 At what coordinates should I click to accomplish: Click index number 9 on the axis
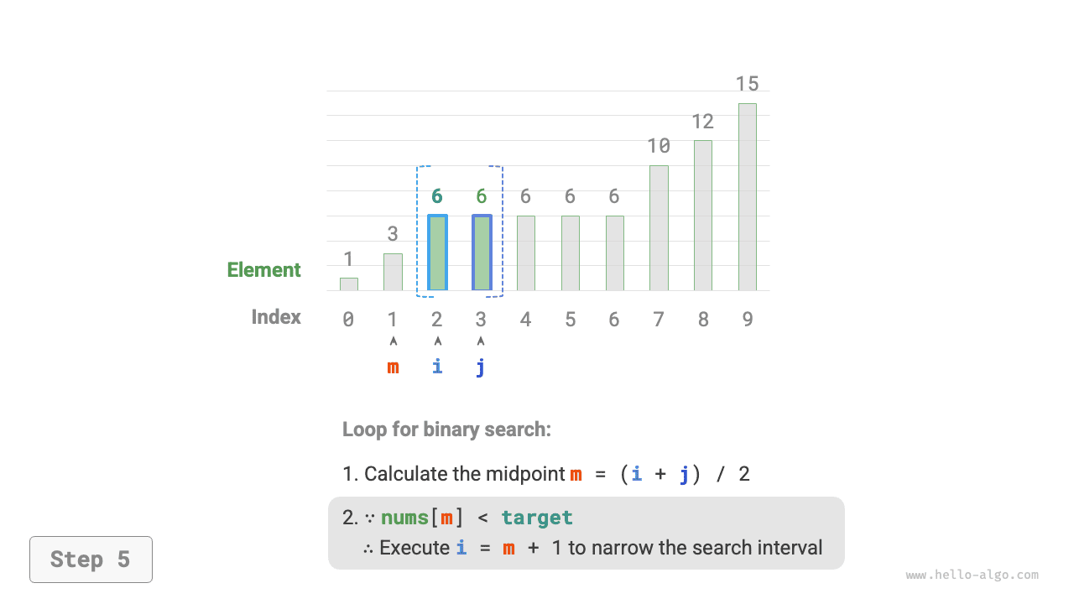[x=747, y=320]
